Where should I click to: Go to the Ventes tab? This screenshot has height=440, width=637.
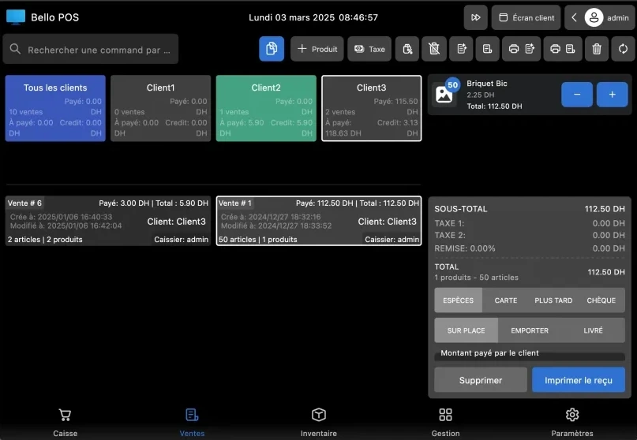[192, 423]
